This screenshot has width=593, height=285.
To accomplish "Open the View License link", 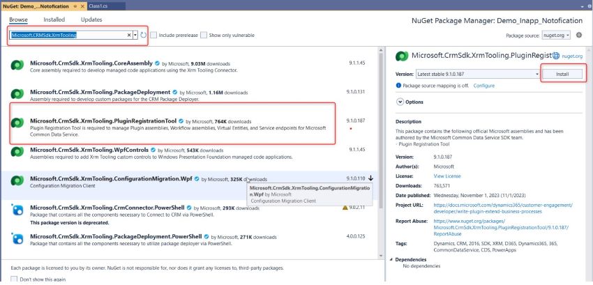I will click(447, 176).
